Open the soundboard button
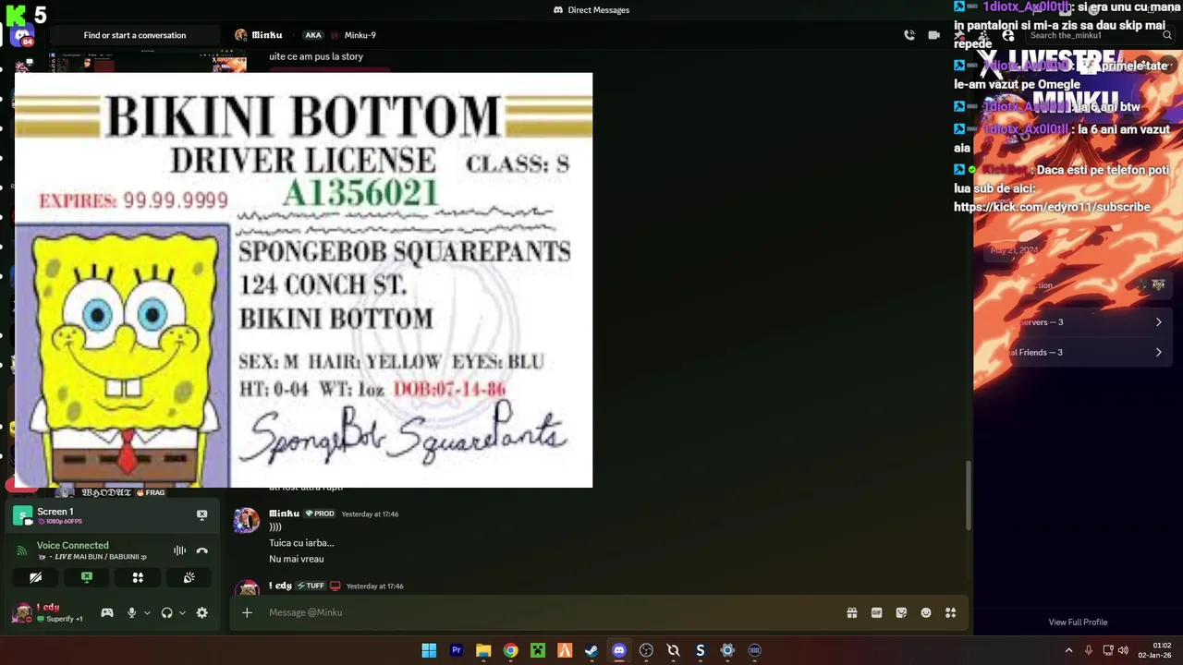Image resolution: width=1183 pixels, height=665 pixels. pyautogui.click(x=189, y=577)
